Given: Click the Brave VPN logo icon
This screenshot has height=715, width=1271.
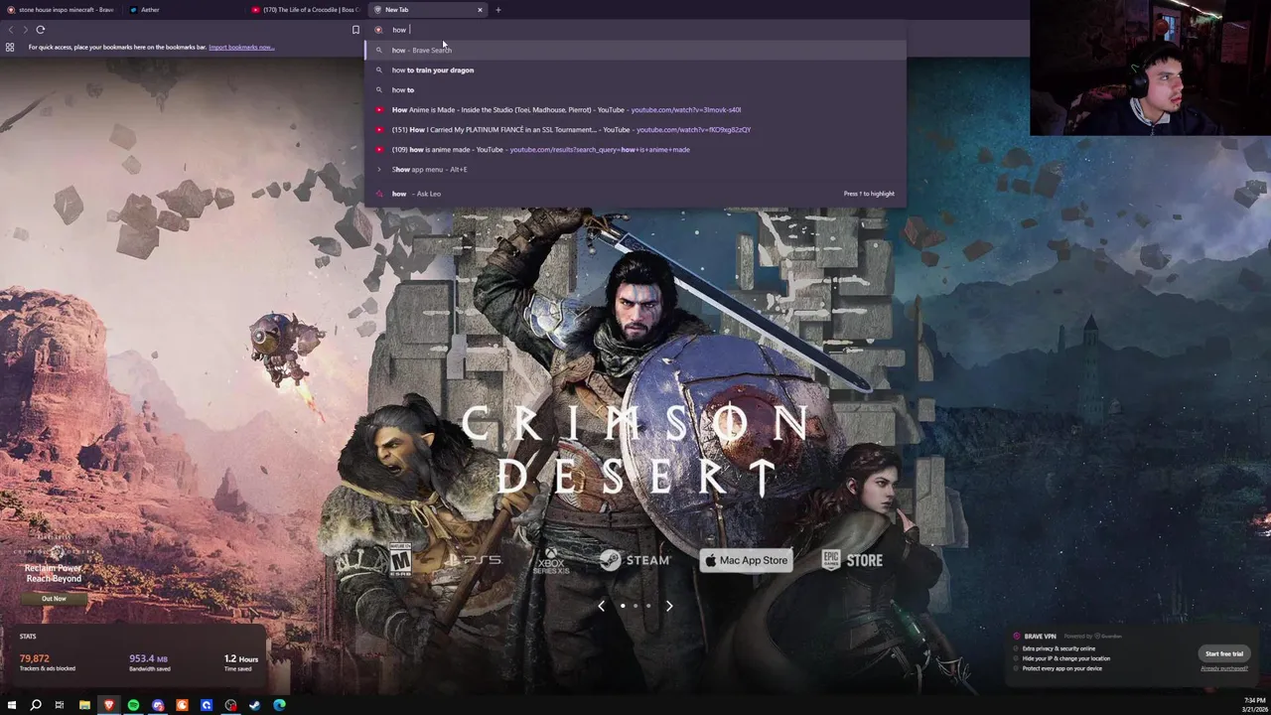Looking at the screenshot, I should (x=1017, y=637).
